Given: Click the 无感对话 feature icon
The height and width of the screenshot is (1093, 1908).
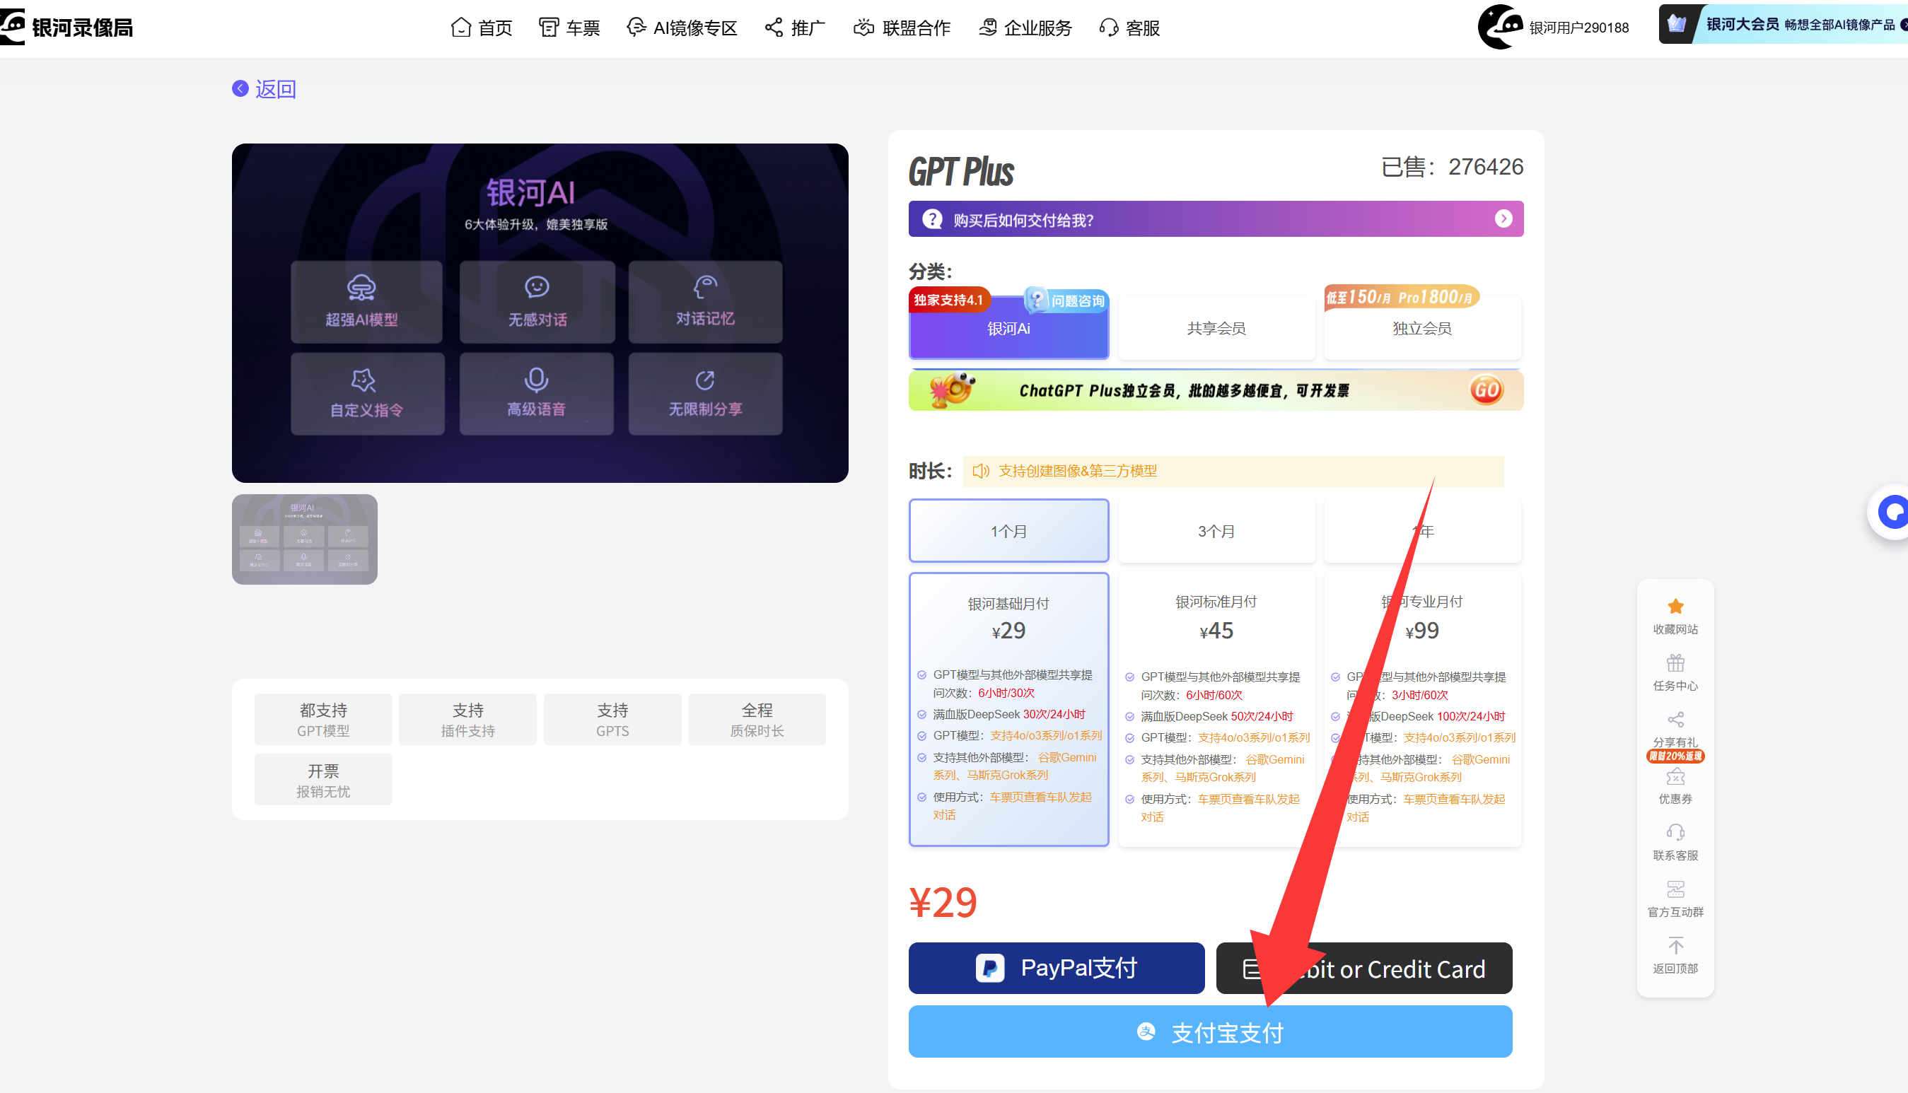Looking at the screenshot, I should click(537, 287).
